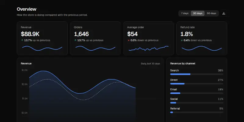Click the Revenue card sparkline
The height and width of the screenshot is (122, 244).
[42, 48]
